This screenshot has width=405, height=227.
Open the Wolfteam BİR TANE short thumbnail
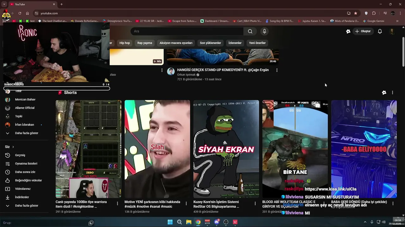pos(295,149)
